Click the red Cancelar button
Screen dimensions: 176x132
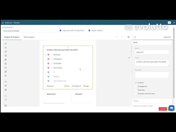point(163,109)
